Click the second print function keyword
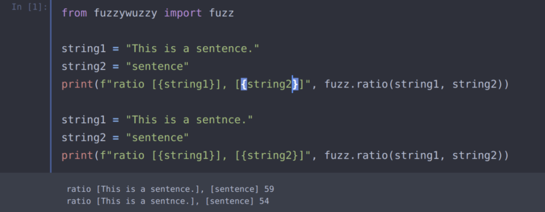Viewport: 545px width, 212px height. click(x=78, y=155)
